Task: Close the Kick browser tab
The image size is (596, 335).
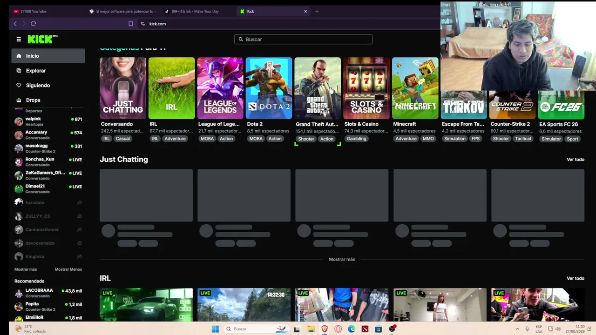Action: (305, 11)
